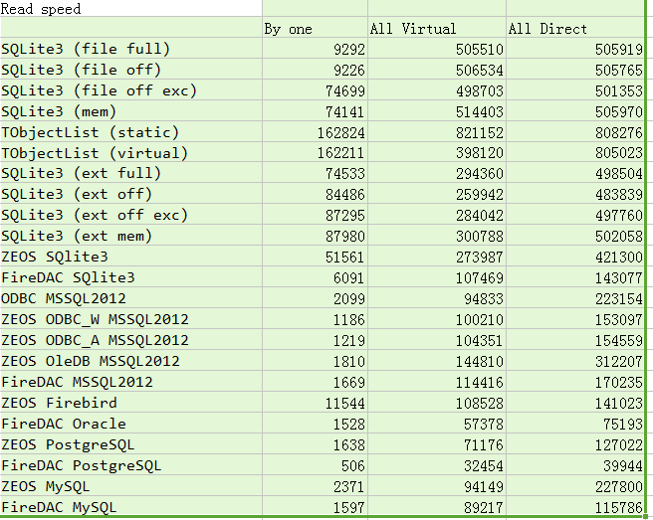Select the cell with value 506
The image size is (653, 520).
pos(315,464)
